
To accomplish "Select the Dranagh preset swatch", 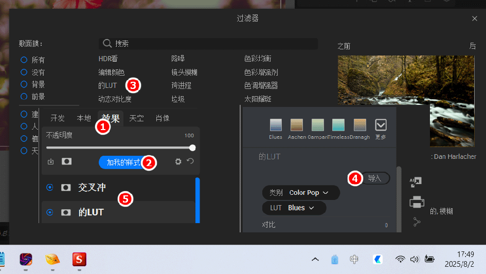I will [360, 125].
